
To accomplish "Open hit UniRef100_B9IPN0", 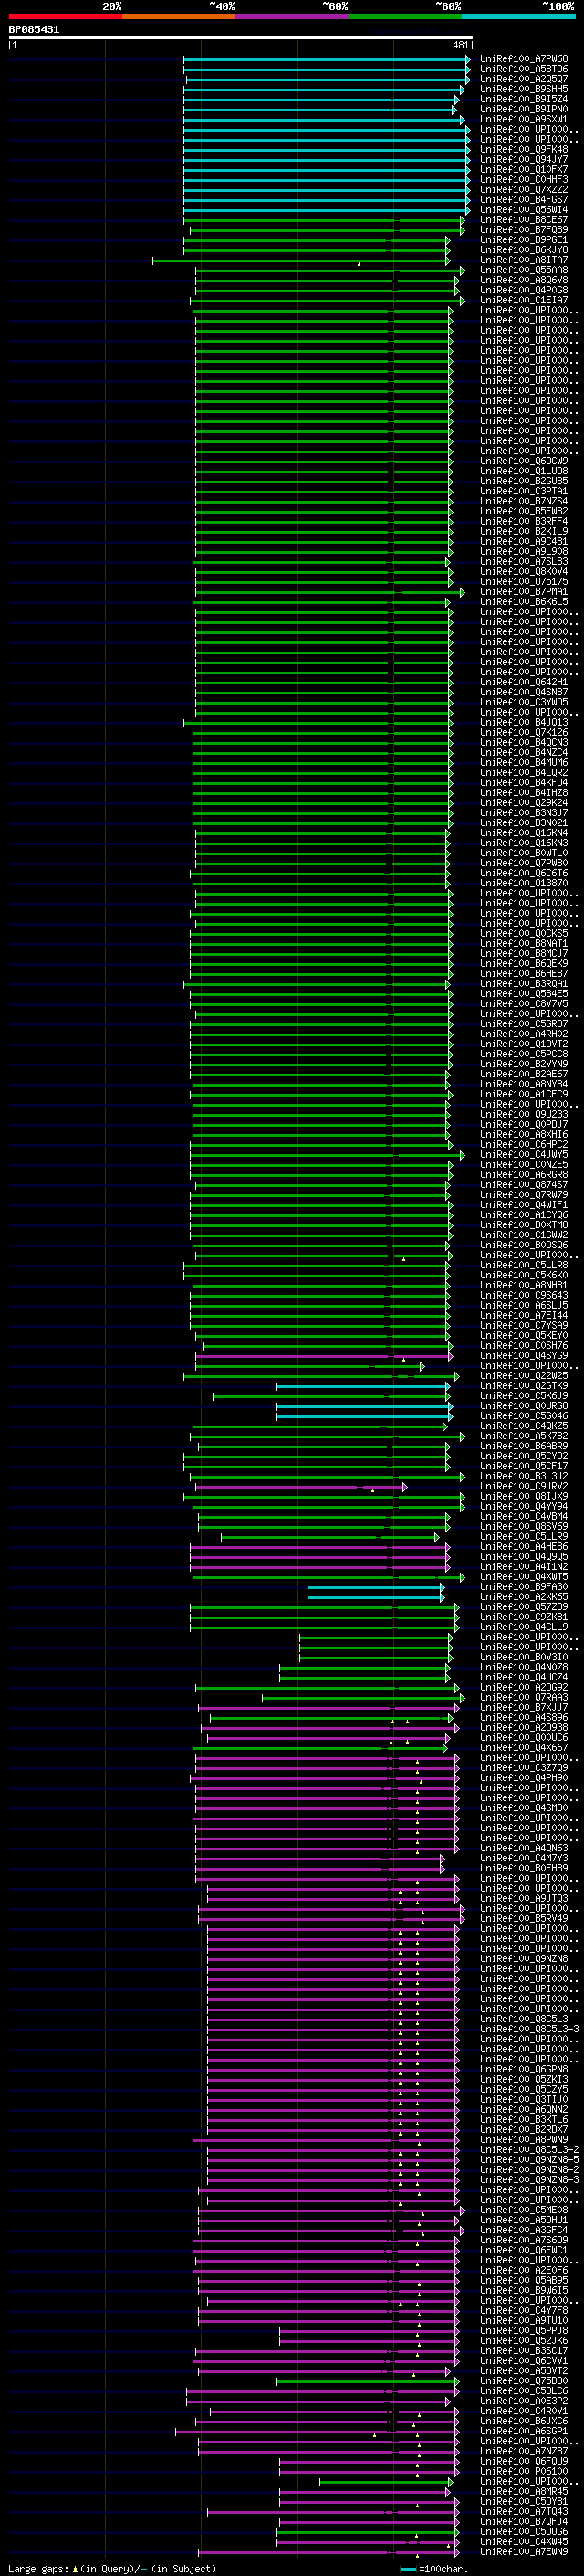I will [x=524, y=109].
